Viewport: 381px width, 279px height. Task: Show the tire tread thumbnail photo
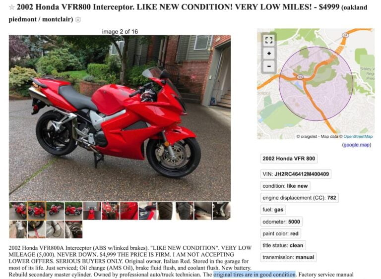(x=166, y=211)
